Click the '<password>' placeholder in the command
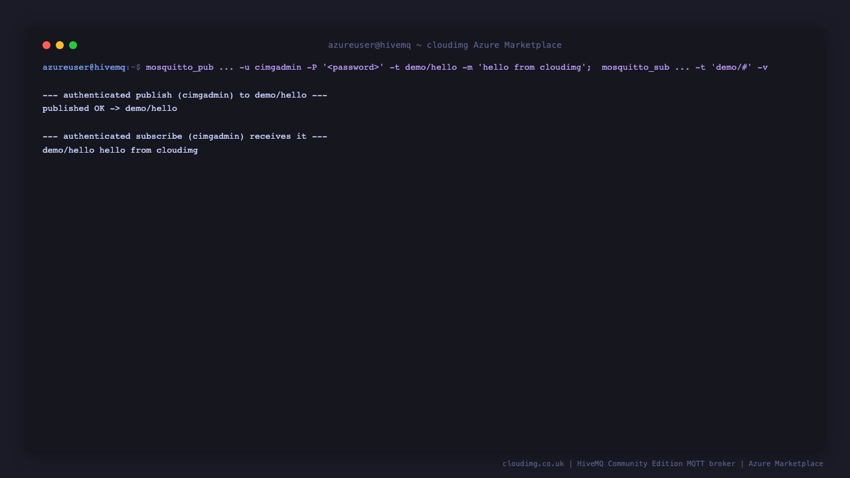This screenshot has height=478, width=850. point(353,67)
